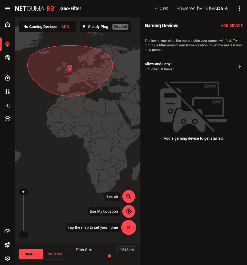The height and width of the screenshot is (265, 247).
Task: Open the Device Manager sidebar icon
Action: (7, 105)
